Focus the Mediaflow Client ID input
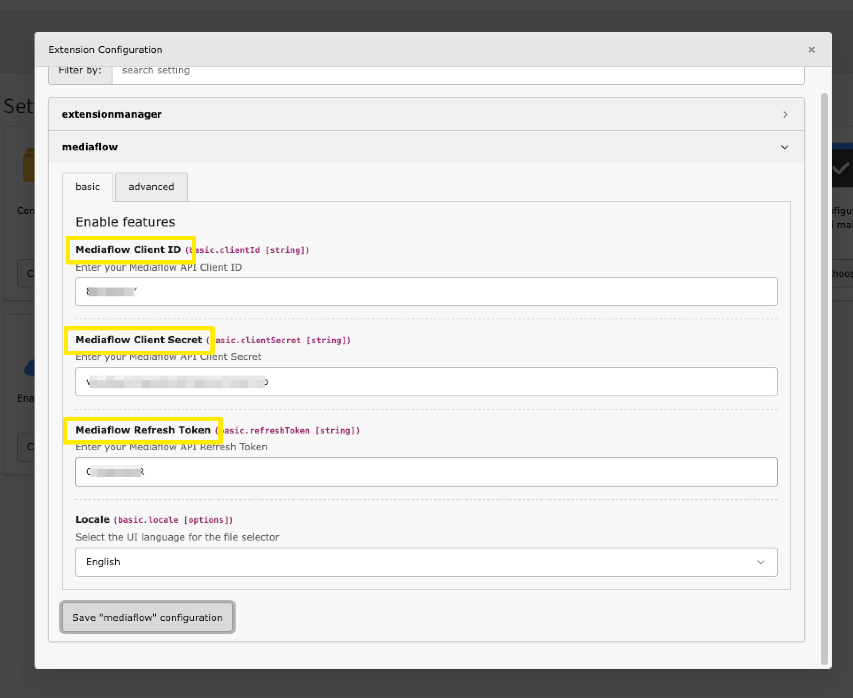The image size is (853, 698). (426, 291)
